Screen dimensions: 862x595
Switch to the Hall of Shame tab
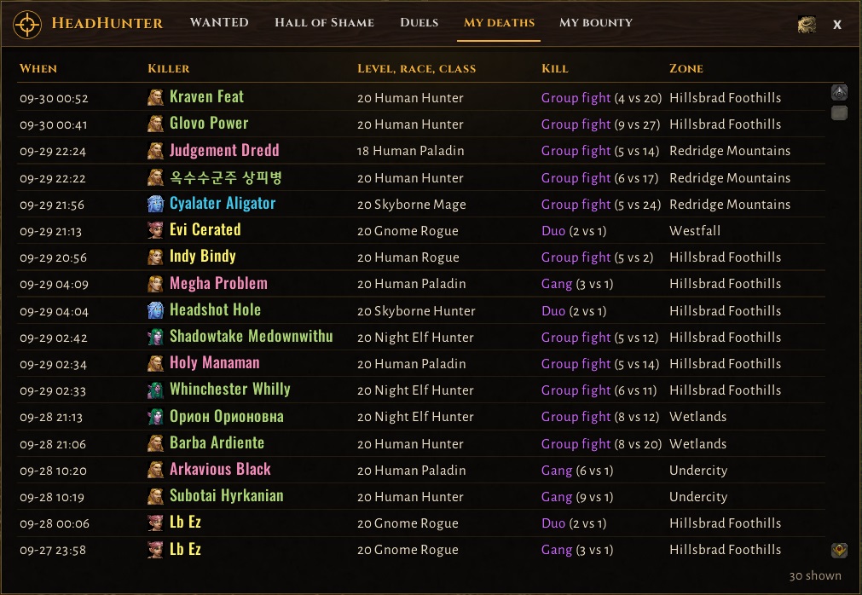point(324,22)
